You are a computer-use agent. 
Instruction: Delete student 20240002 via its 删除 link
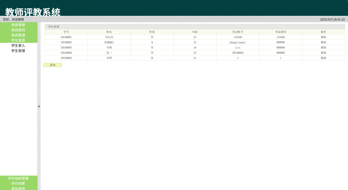point(324,42)
